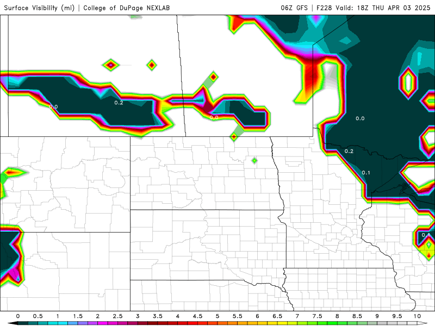435x326 pixels.
Task: Click the colorbar label '6.5'
Action: click(x=277, y=316)
